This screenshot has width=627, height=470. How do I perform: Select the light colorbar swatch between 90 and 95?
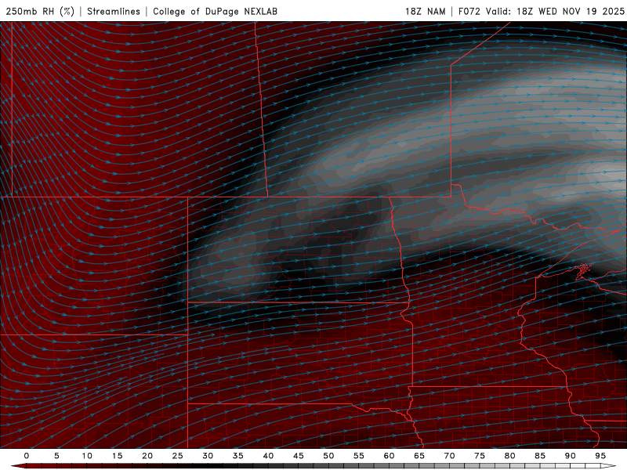(585, 466)
